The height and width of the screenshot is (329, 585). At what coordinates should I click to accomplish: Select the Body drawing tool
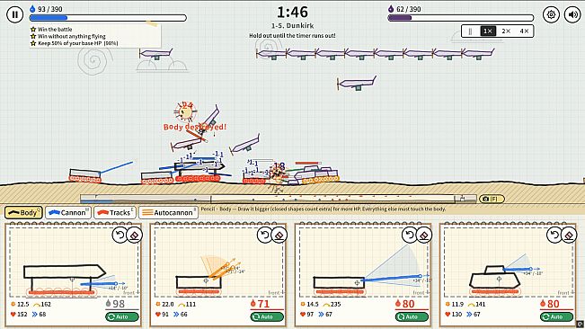(23, 213)
